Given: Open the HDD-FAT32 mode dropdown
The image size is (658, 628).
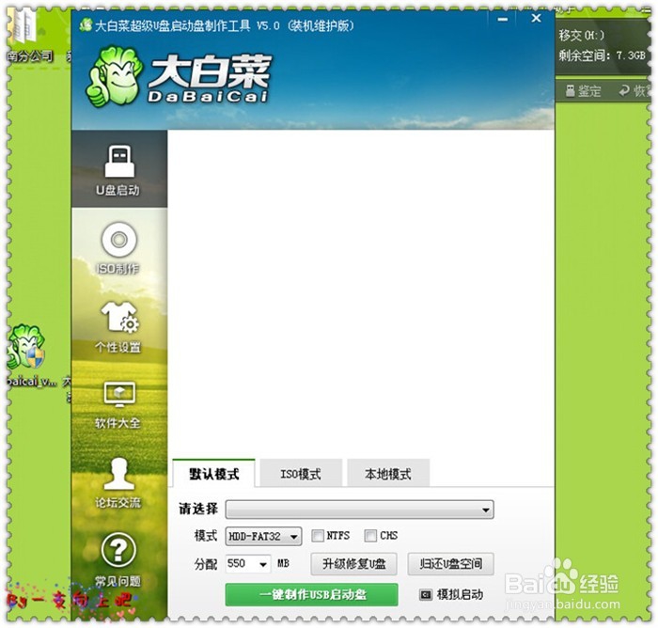Looking at the screenshot, I should coord(263,537).
